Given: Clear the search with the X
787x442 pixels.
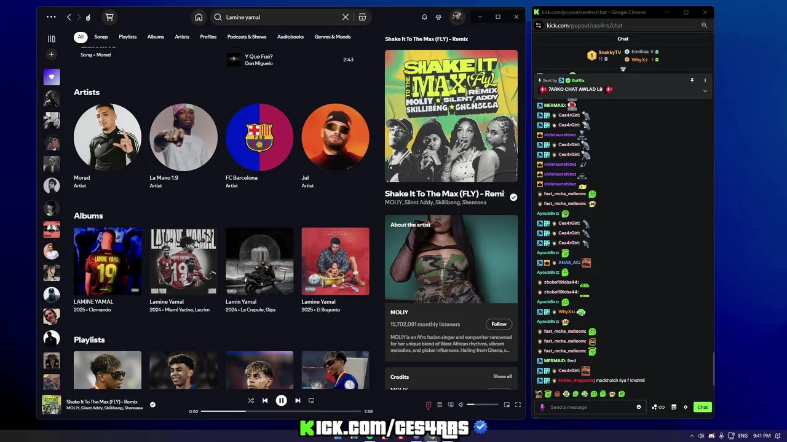Looking at the screenshot, I should pyautogui.click(x=346, y=17).
